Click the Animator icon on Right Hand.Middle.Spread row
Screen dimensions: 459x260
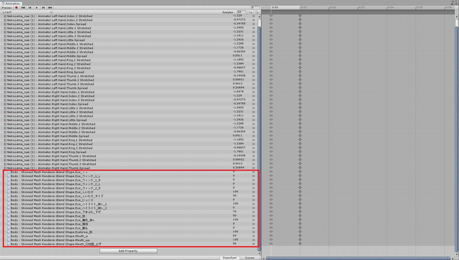(5, 136)
